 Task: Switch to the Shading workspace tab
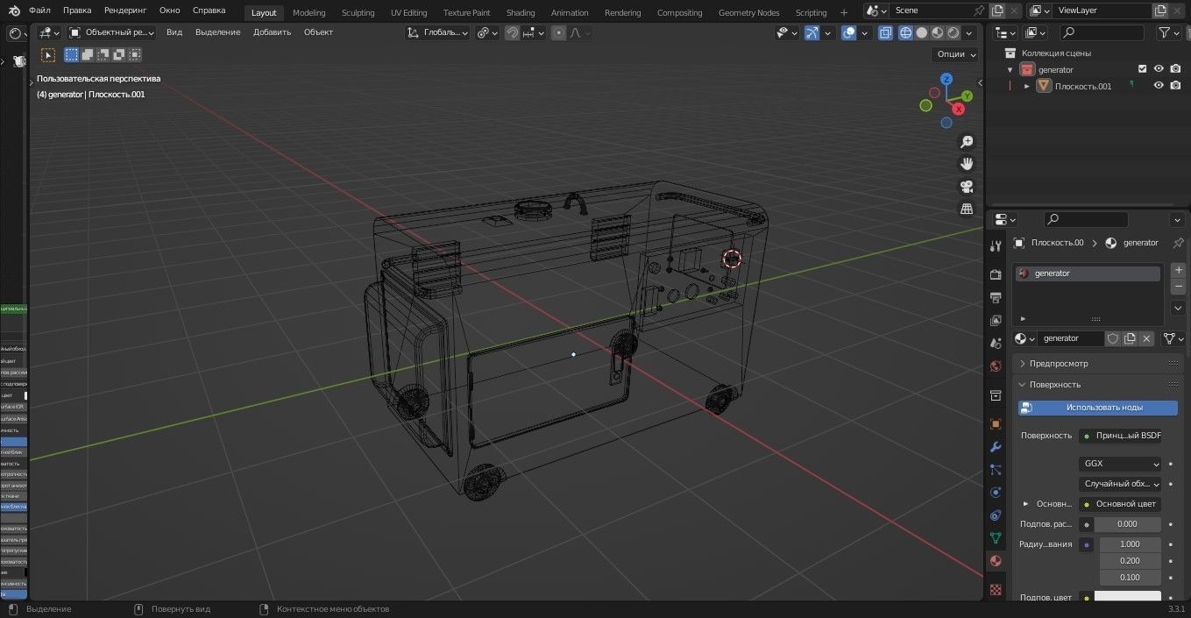[521, 12]
